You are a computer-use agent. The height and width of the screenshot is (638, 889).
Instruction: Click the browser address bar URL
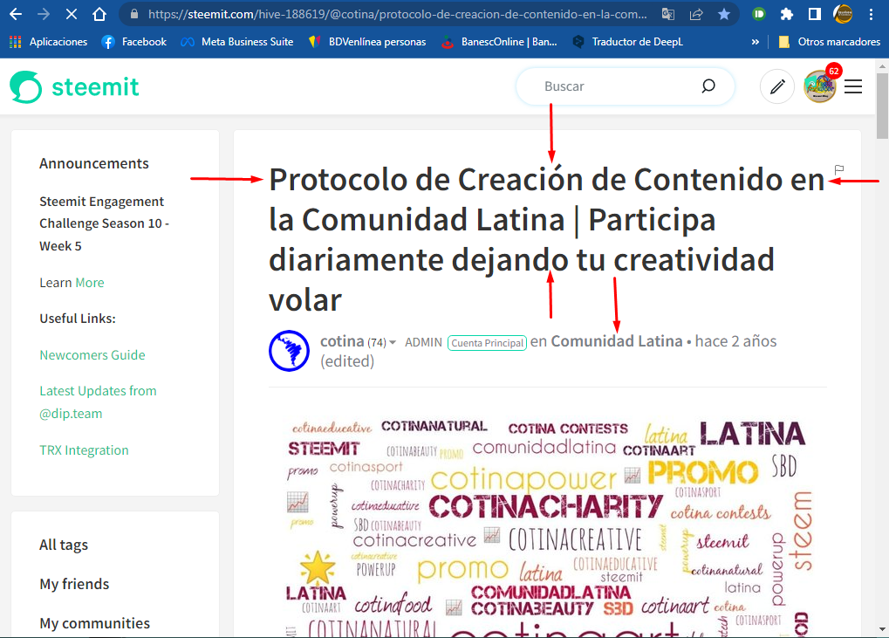[x=397, y=14]
